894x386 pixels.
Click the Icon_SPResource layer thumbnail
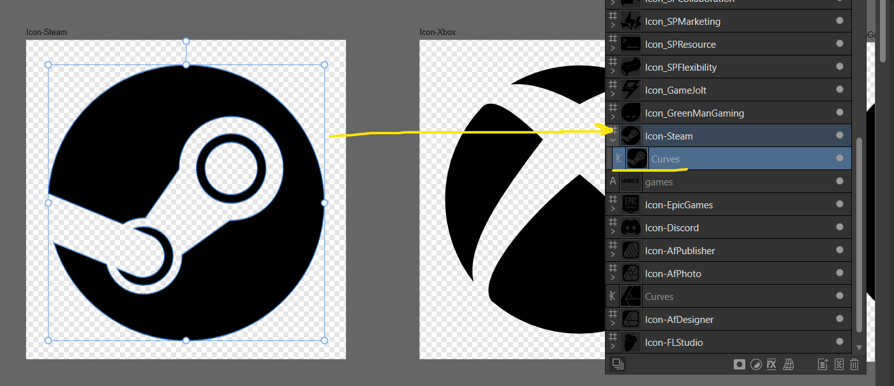pos(630,44)
